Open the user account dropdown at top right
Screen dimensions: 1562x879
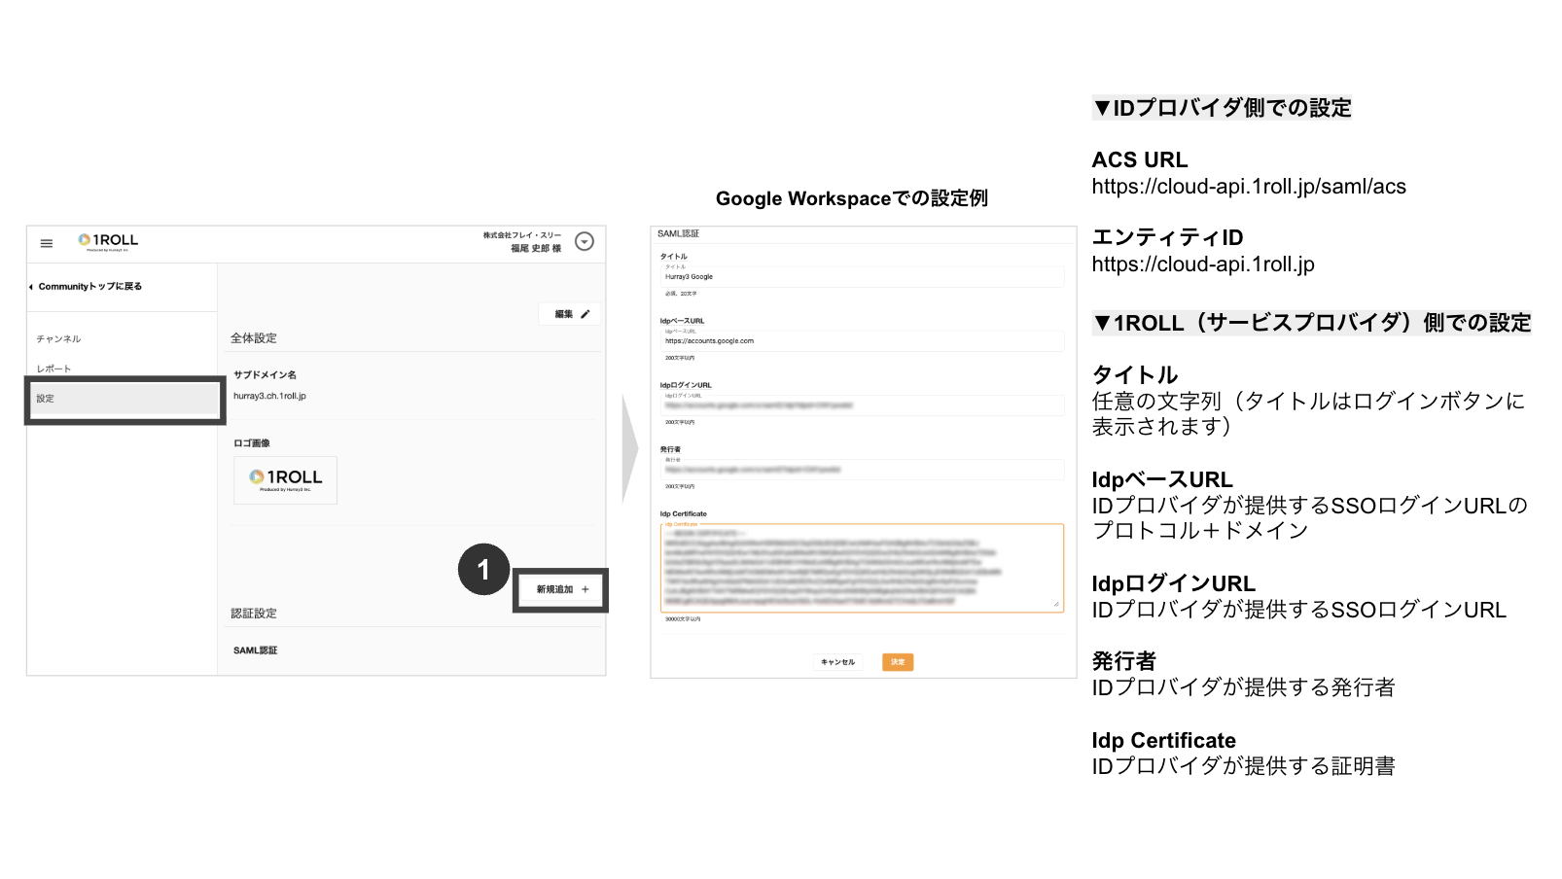[x=585, y=242]
